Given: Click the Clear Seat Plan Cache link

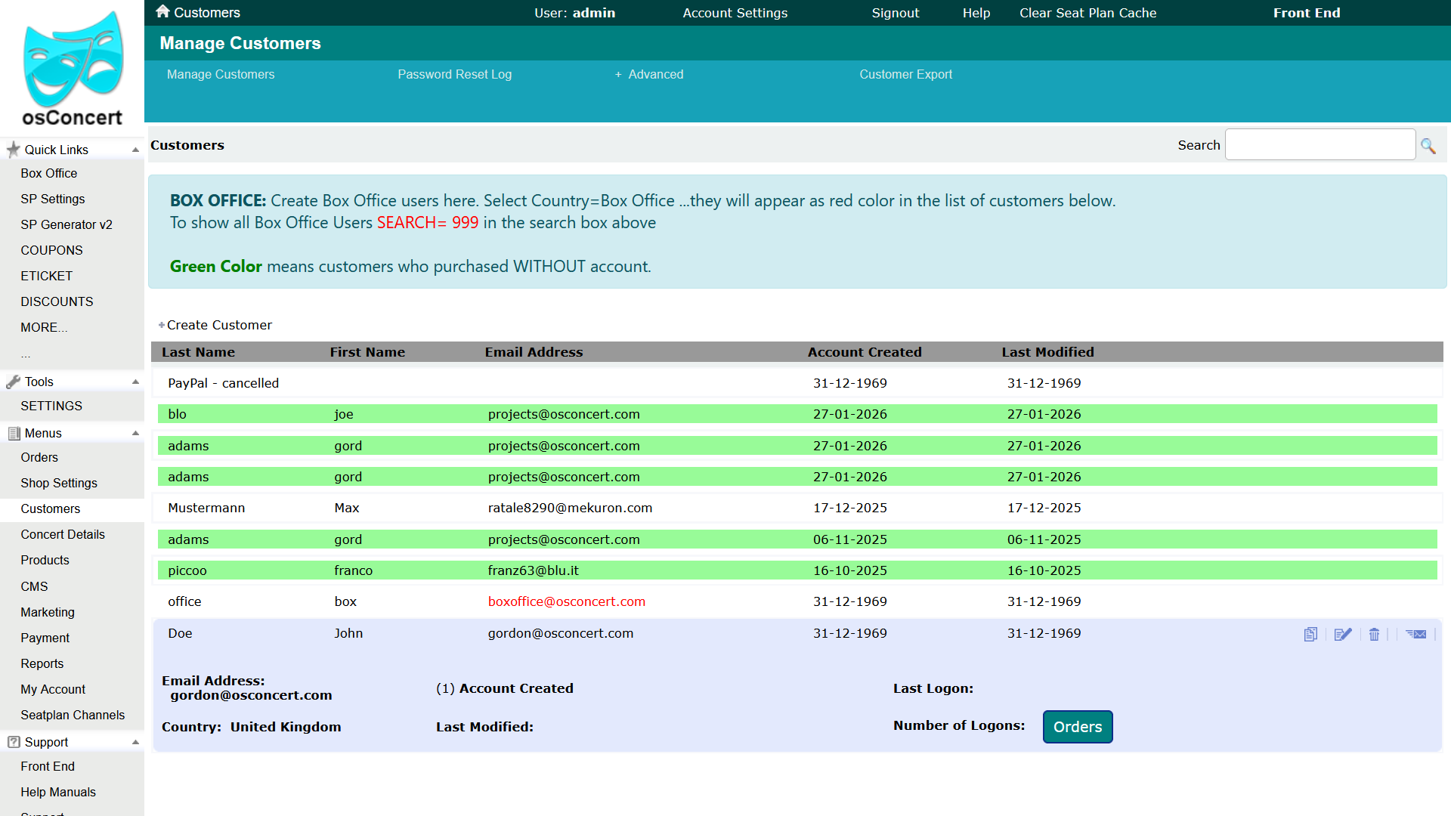Looking at the screenshot, I should [1087, 13].
